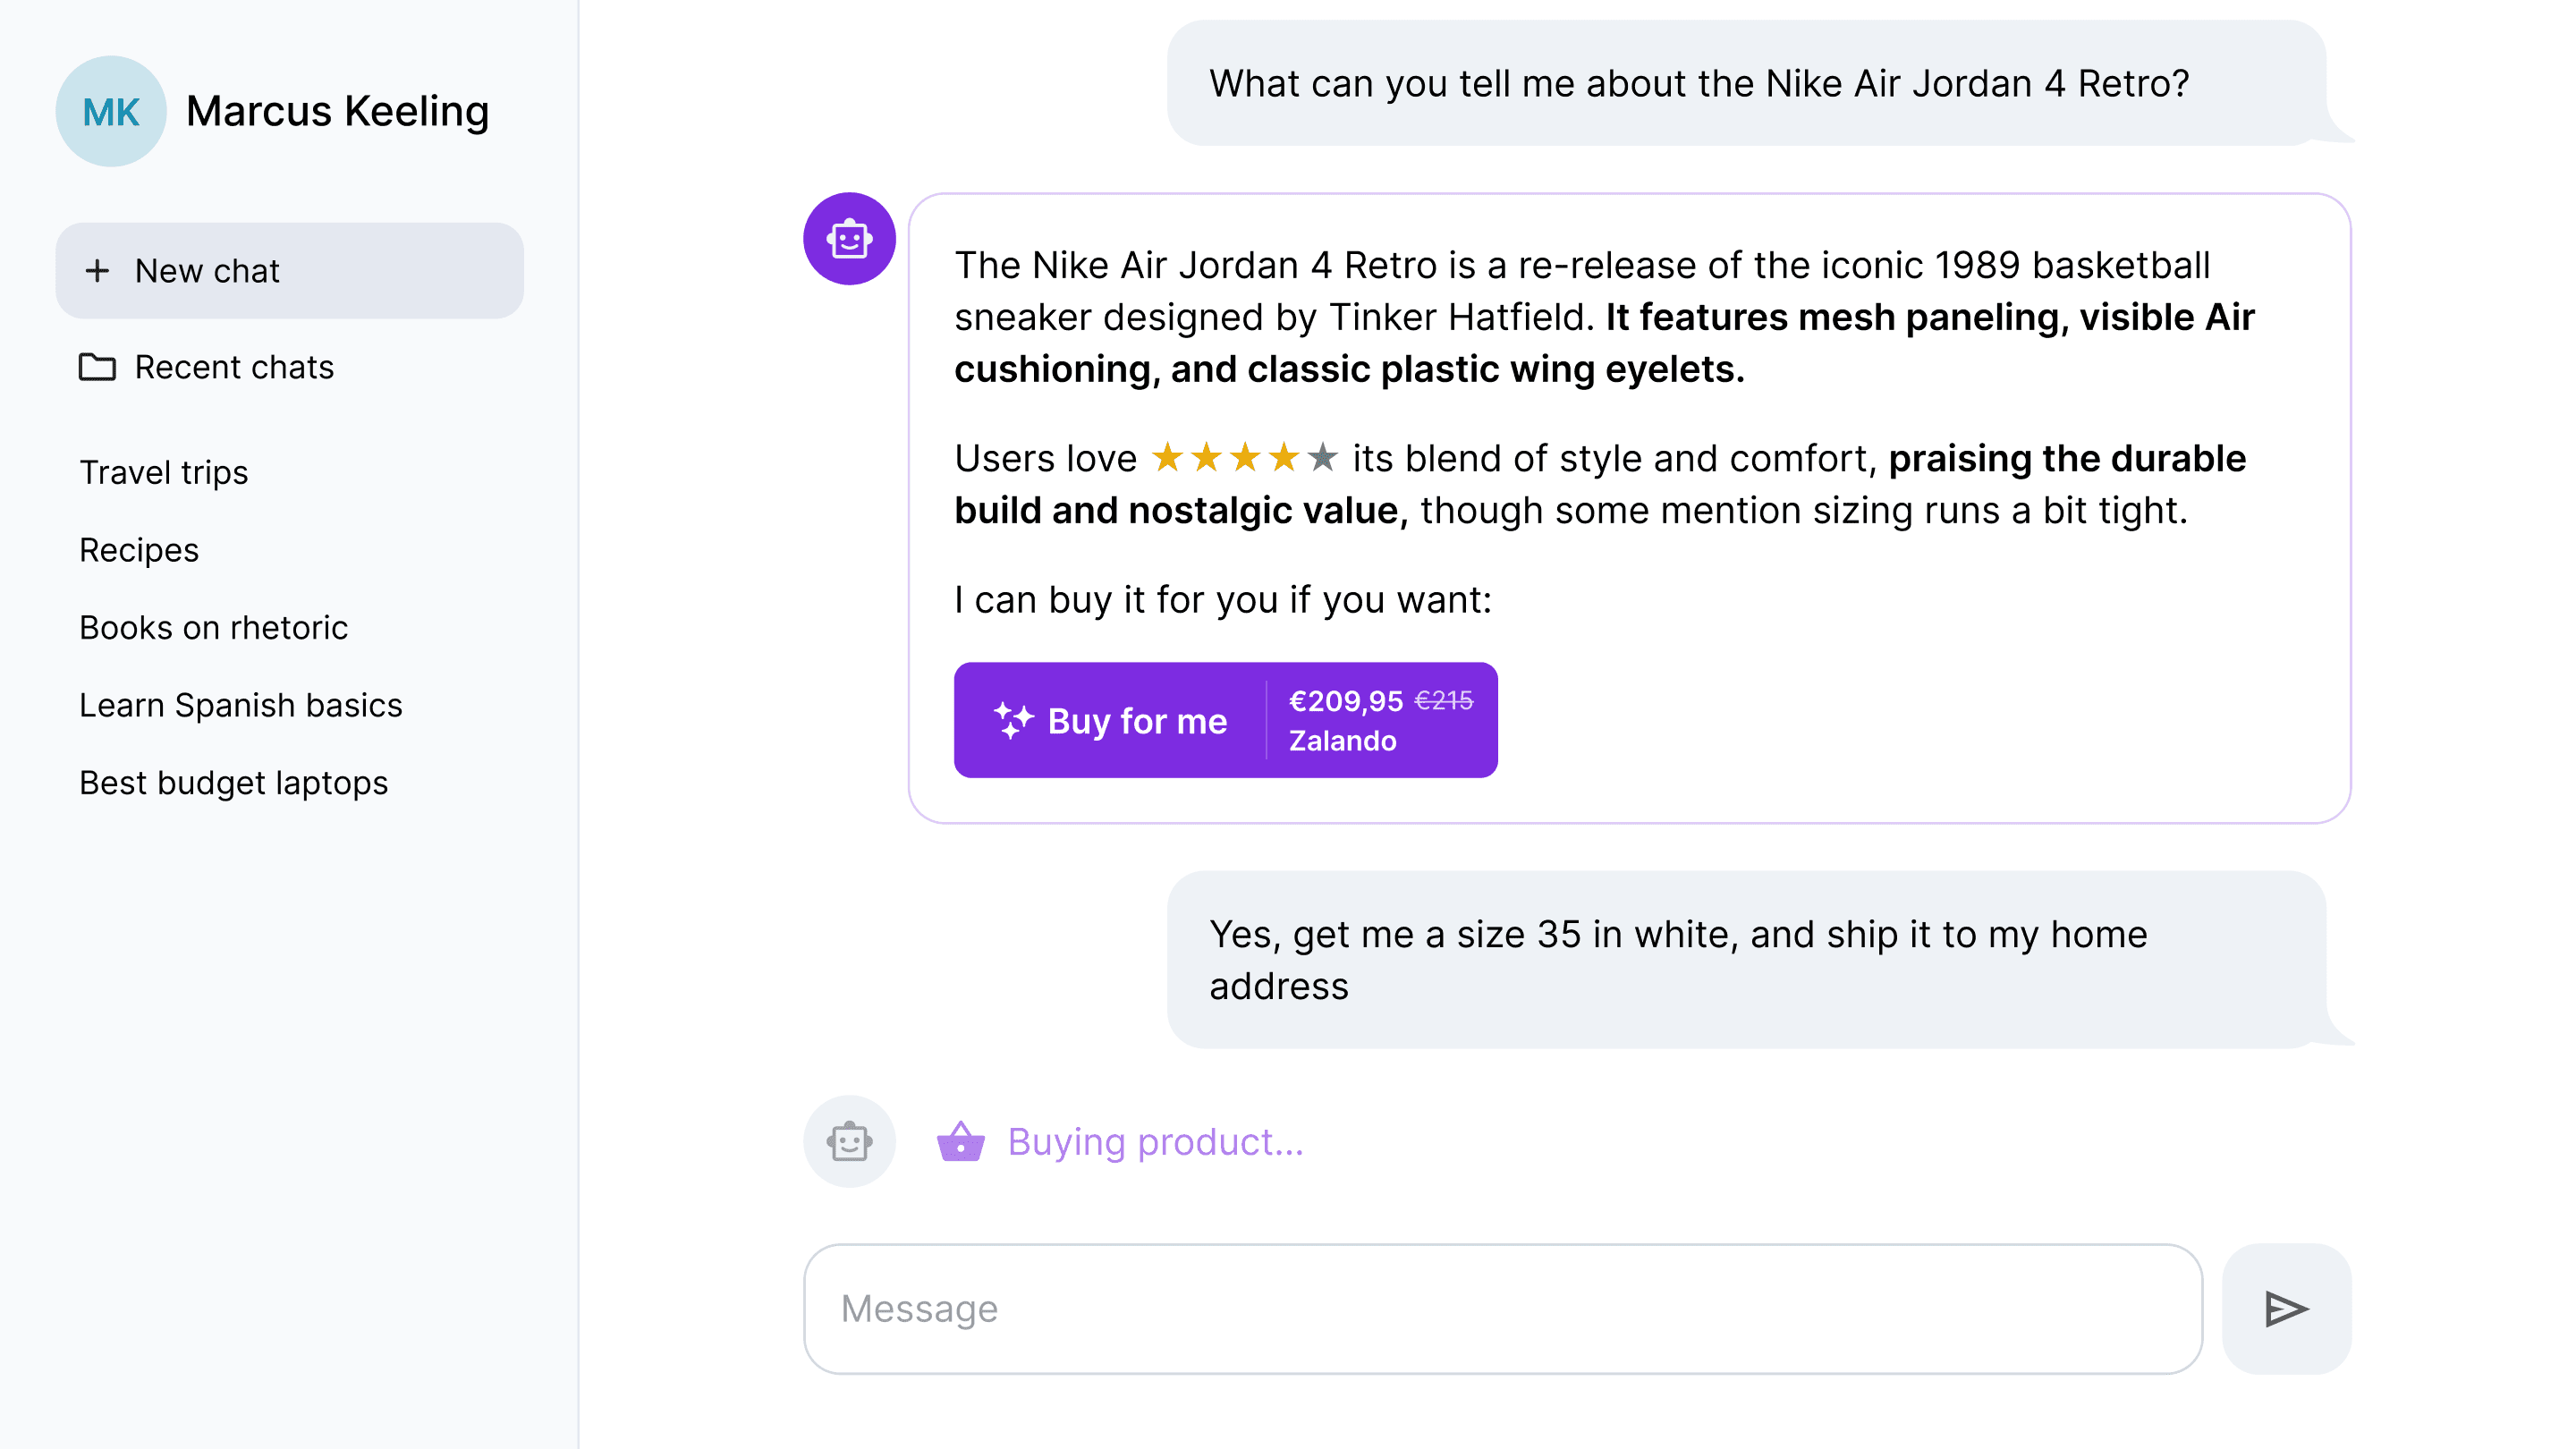Select the Learn Spanish basics chat

(x=241, y=705)
